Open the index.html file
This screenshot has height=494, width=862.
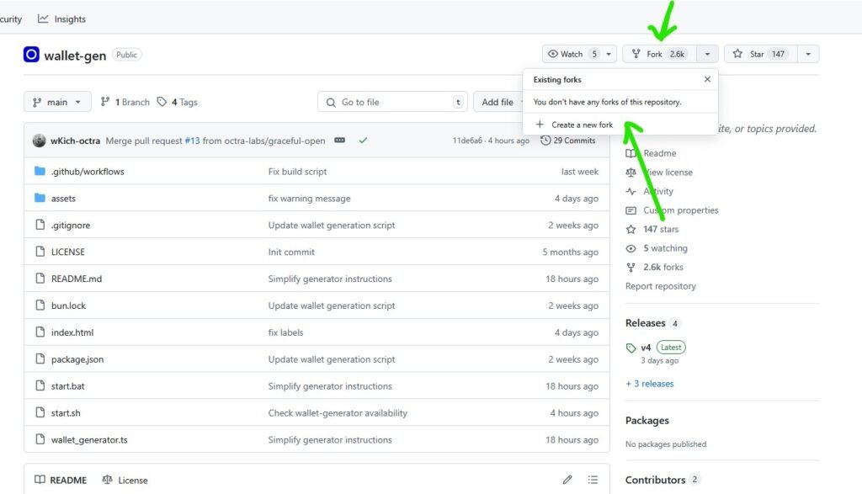(72, 333)
